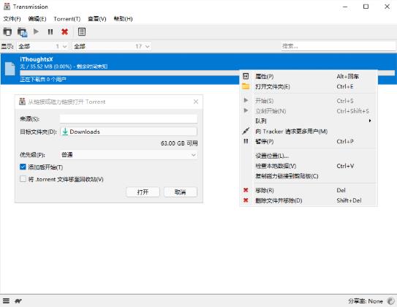The width and height of the screenshot is (397, 307).
Task: Click the iThoughtsX torrent file icon
Action: pos(10,69)
